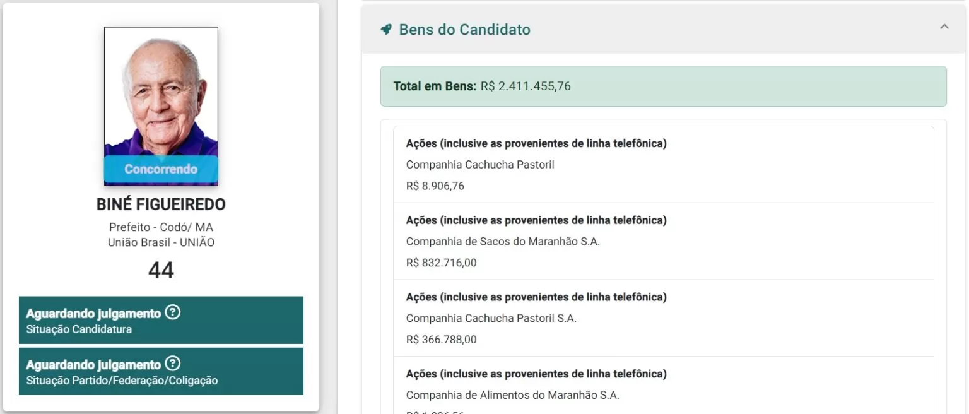
Task: Click the Situação Partido/Federação/Coligação status box
Action: [x=161, y=372]
